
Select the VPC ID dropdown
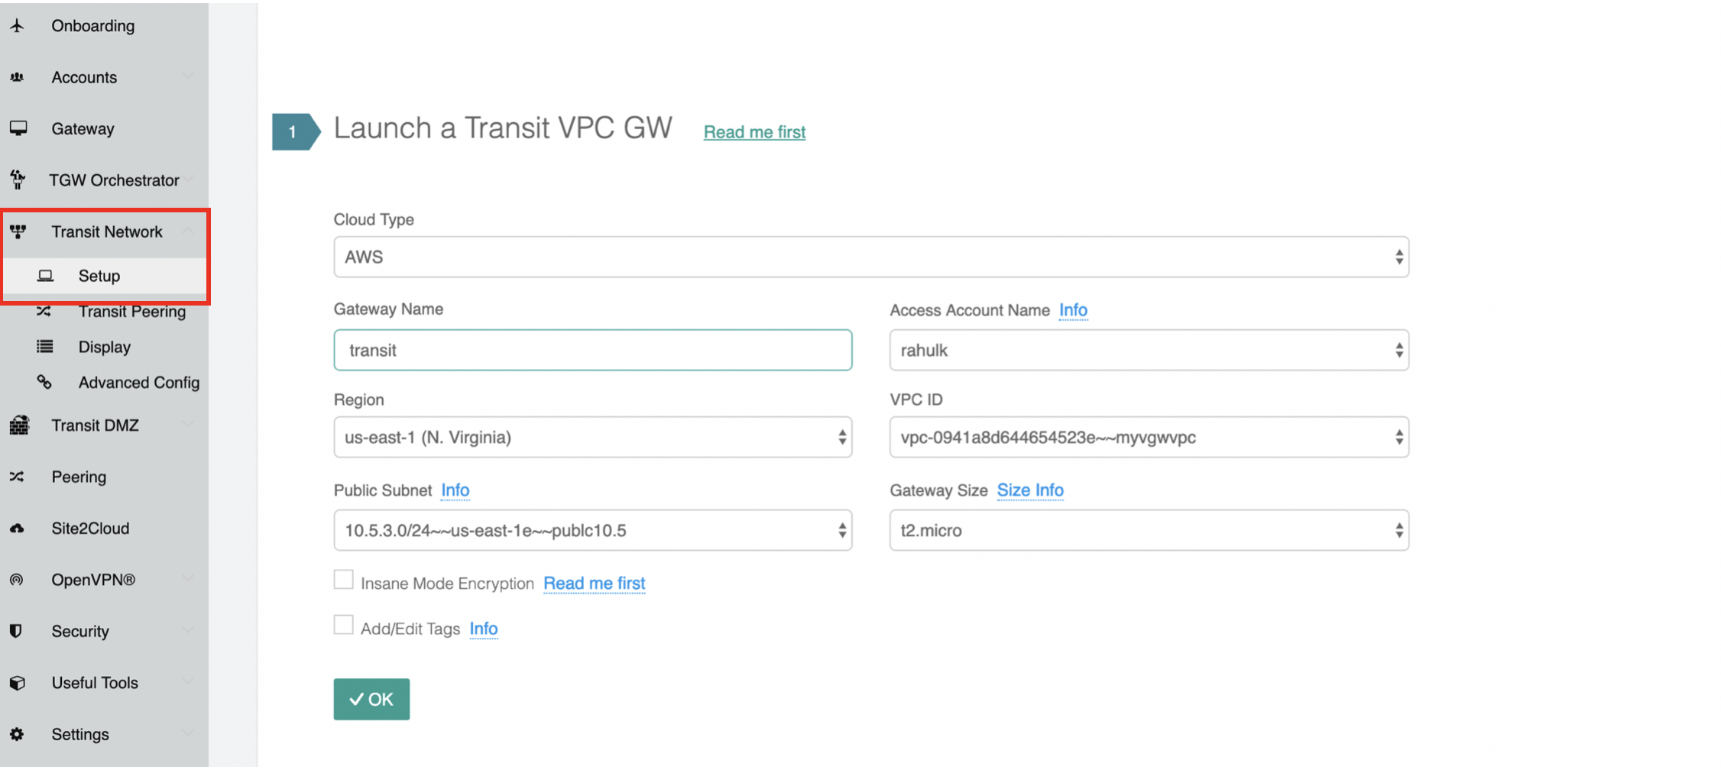point(1148,438)
